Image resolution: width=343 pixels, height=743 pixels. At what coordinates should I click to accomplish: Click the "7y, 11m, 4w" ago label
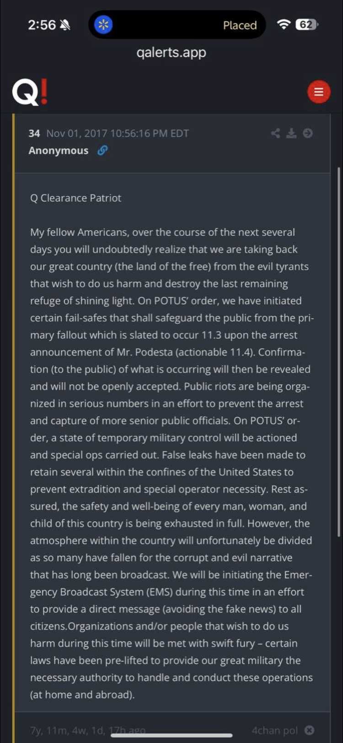(88, 730)
